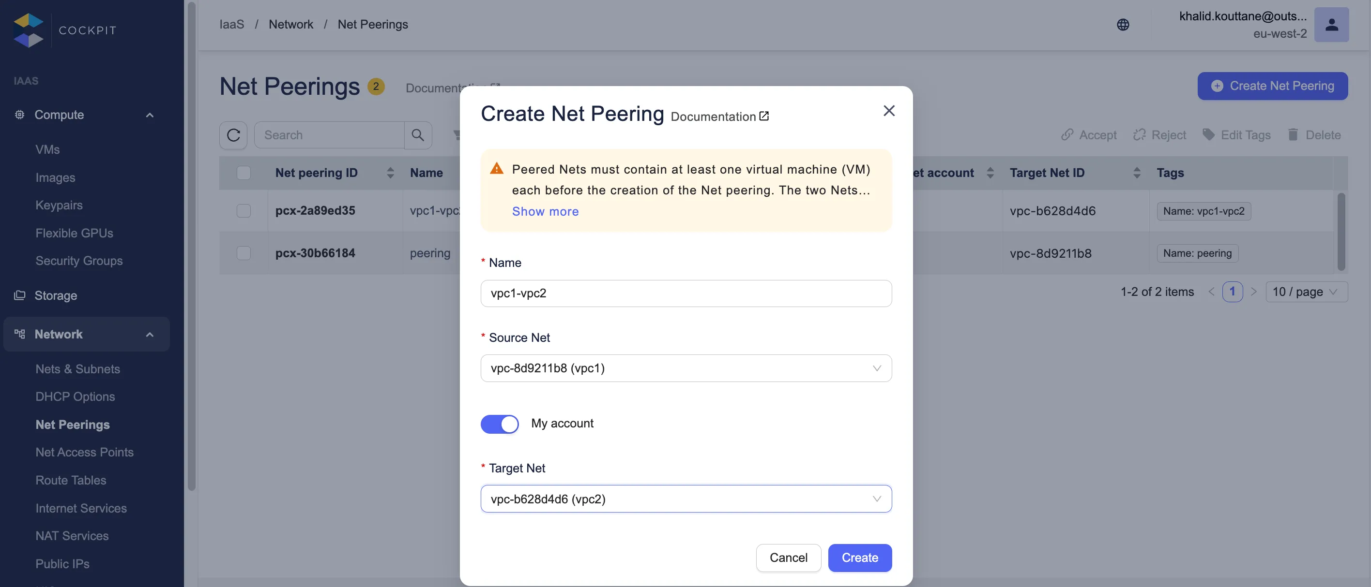Click the Cockpit logo icon

28,30
